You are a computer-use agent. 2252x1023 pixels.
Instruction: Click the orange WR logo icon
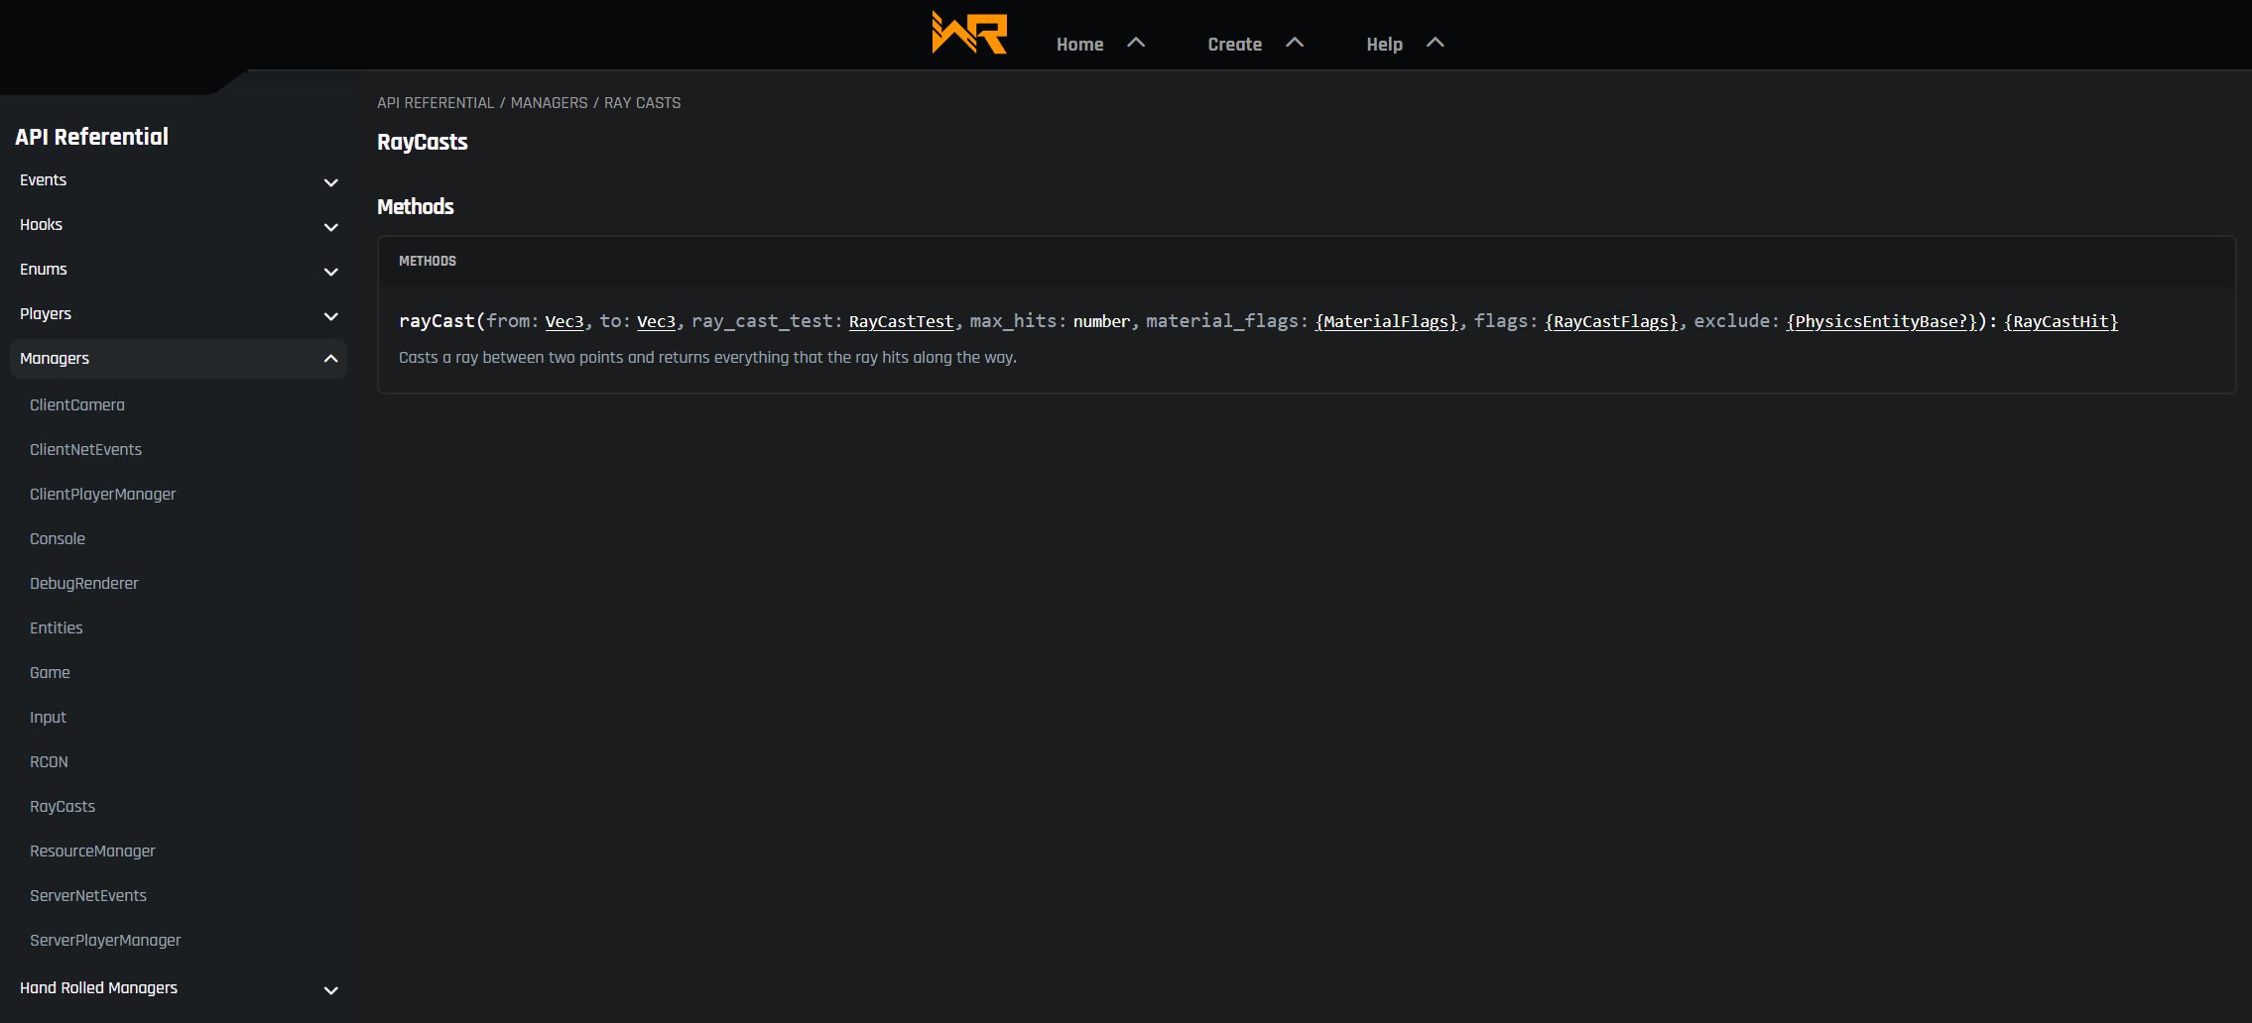tap(969, 33)
